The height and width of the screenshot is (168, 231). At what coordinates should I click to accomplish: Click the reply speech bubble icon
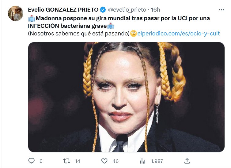click(x=32, y=161)
